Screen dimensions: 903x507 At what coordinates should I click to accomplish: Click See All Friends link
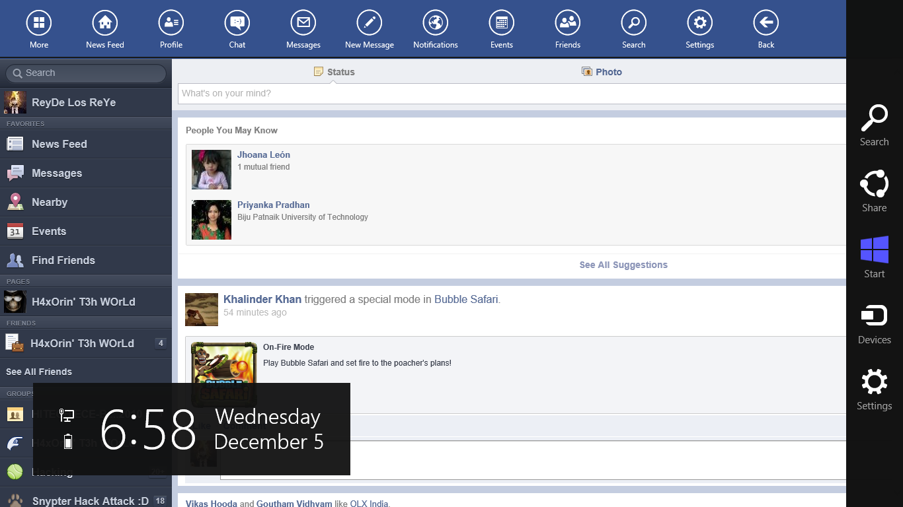pos(39,372)
